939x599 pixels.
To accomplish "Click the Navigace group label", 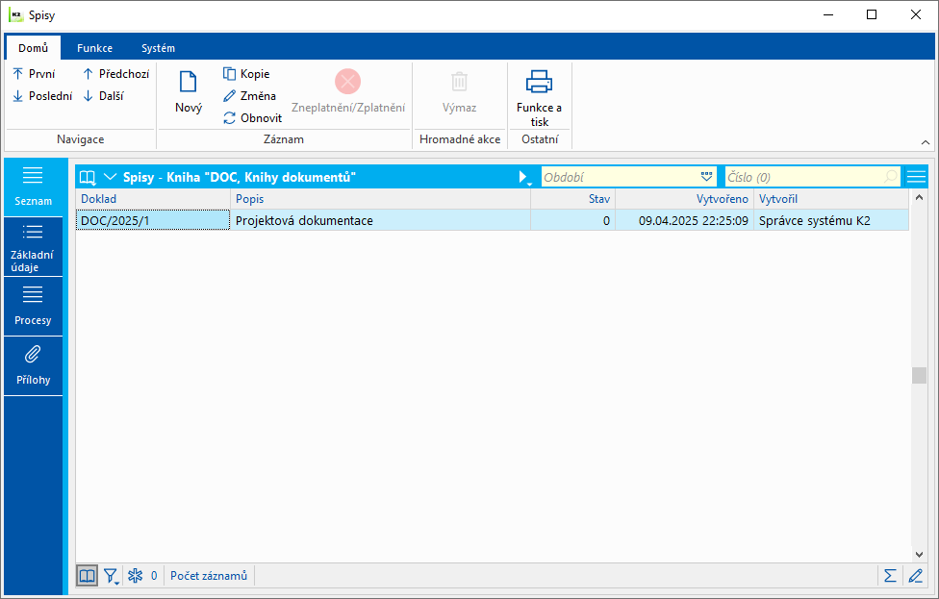I will [80, 139].
